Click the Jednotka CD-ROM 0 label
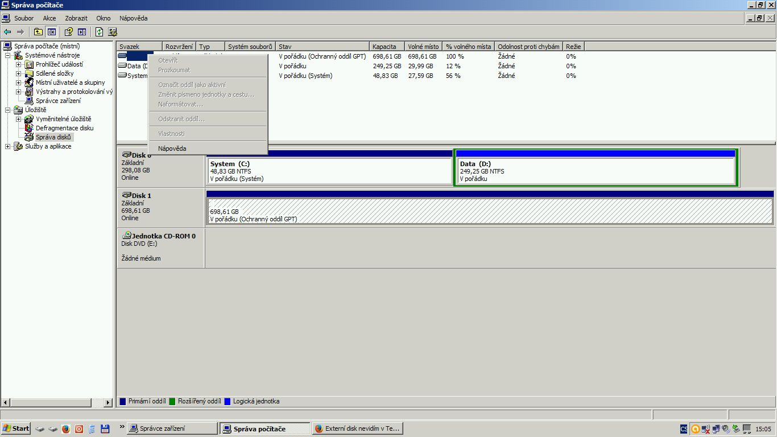 tap(164, 236)
